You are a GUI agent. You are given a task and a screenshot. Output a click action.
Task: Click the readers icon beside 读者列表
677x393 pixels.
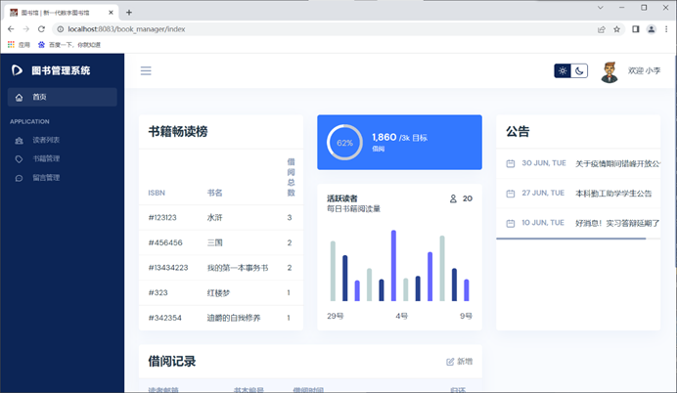click(19, 140)
